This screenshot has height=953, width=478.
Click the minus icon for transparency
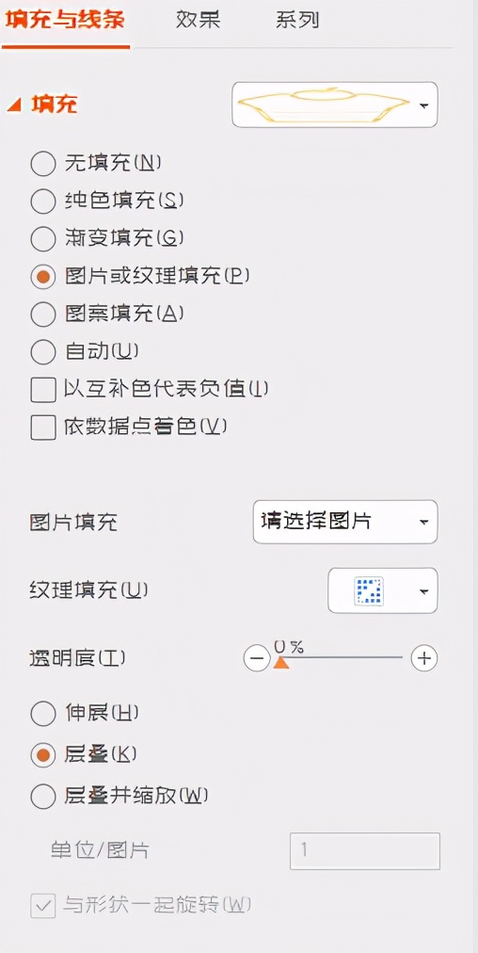click(x=257, y=659)
